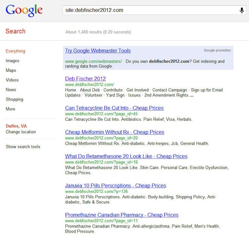The width and height of the screenshot is (249, 237).
Task: Open the Deb Fischer 2012 result
Action: [85, 79]
